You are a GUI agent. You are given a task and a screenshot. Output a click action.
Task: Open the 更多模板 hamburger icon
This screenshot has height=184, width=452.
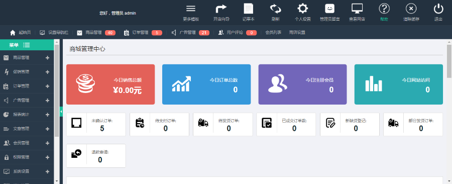(x=191, y=9)
